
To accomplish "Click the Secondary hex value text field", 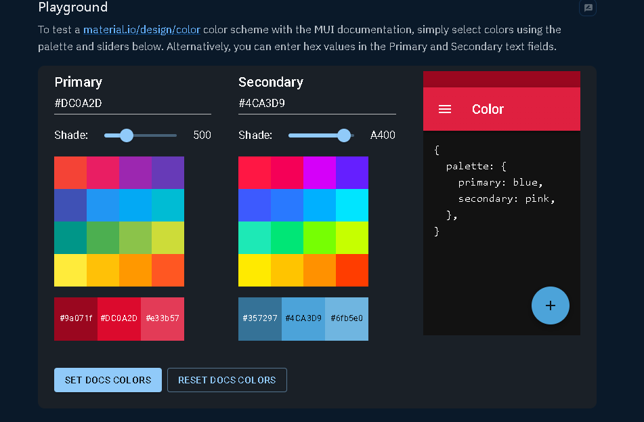I will pos(316,104).
